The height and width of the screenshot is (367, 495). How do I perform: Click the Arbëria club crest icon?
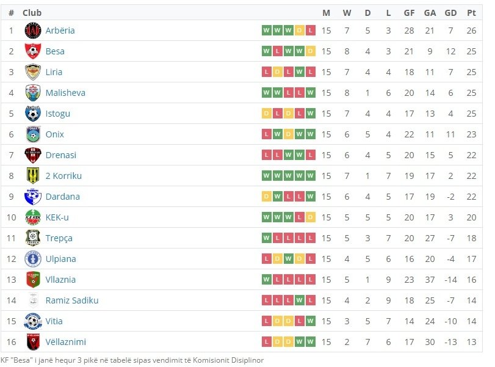point(32,31)
